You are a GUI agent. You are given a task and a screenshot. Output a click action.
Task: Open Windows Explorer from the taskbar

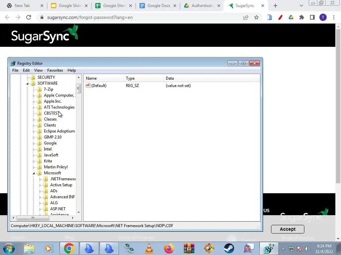(29, 248)
